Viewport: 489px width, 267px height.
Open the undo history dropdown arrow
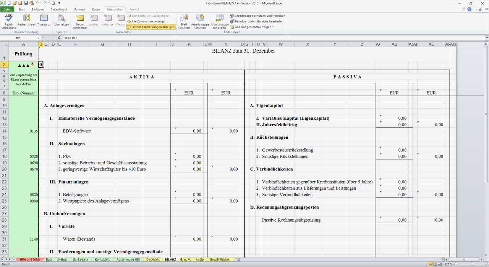[40, 3]
